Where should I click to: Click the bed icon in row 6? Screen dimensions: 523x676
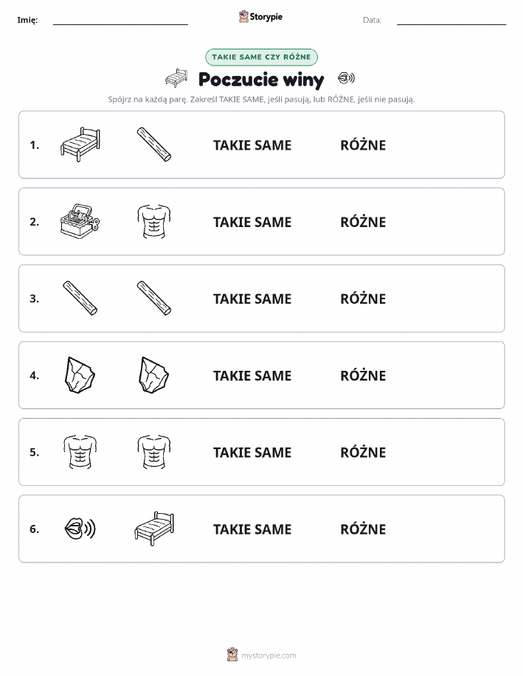pos(154,529)
